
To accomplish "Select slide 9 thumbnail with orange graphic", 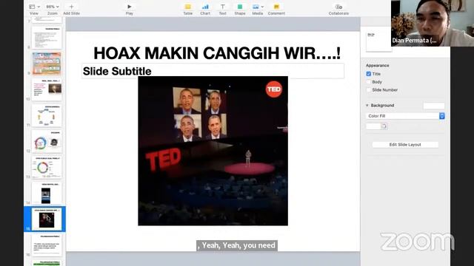I will (47, 64).
